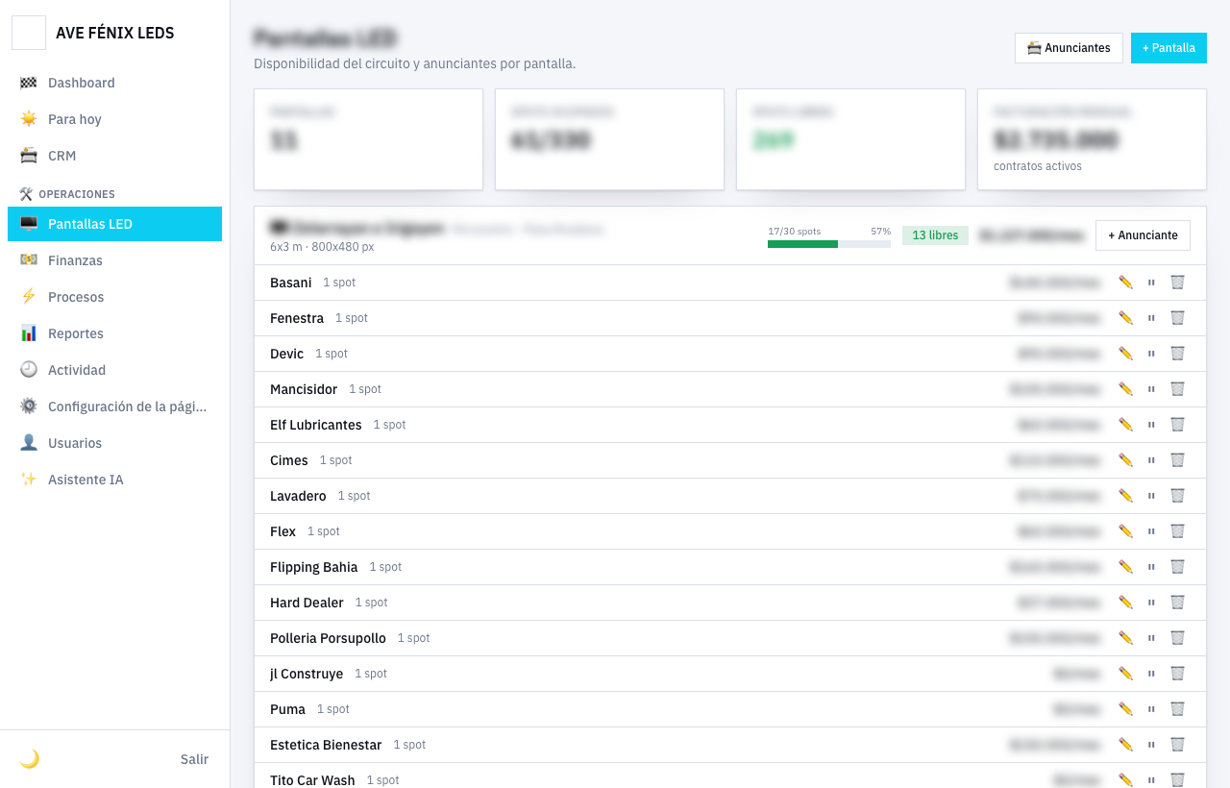Delete Devic with the trash icon
Screen dimensions: 1230x788
coord(1177,354)
